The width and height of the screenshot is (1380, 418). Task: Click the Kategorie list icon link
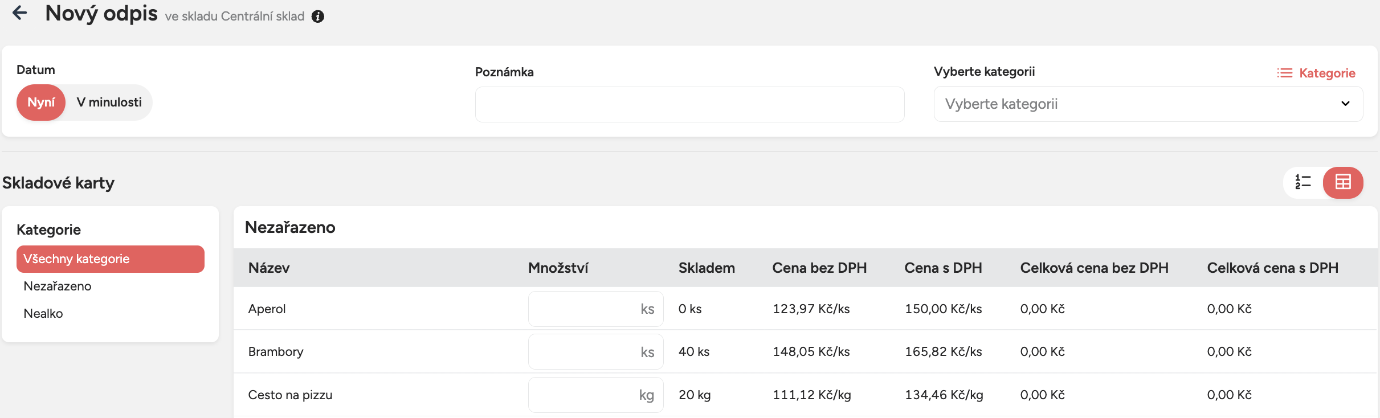pos(1316,73)
